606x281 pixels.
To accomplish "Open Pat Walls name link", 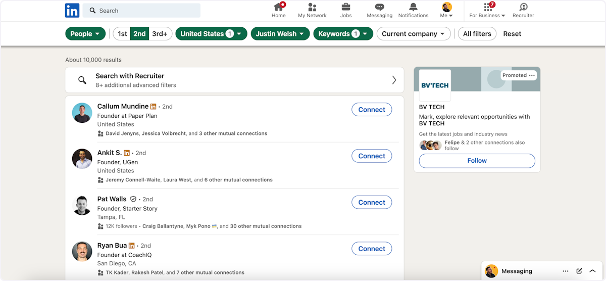I will (112, 199).
